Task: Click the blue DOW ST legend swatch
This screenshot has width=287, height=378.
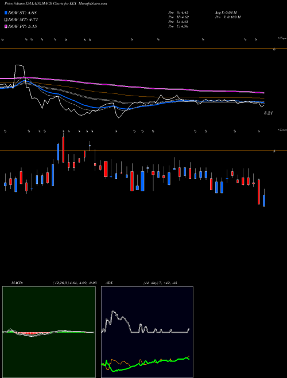Action: (6, 13)
